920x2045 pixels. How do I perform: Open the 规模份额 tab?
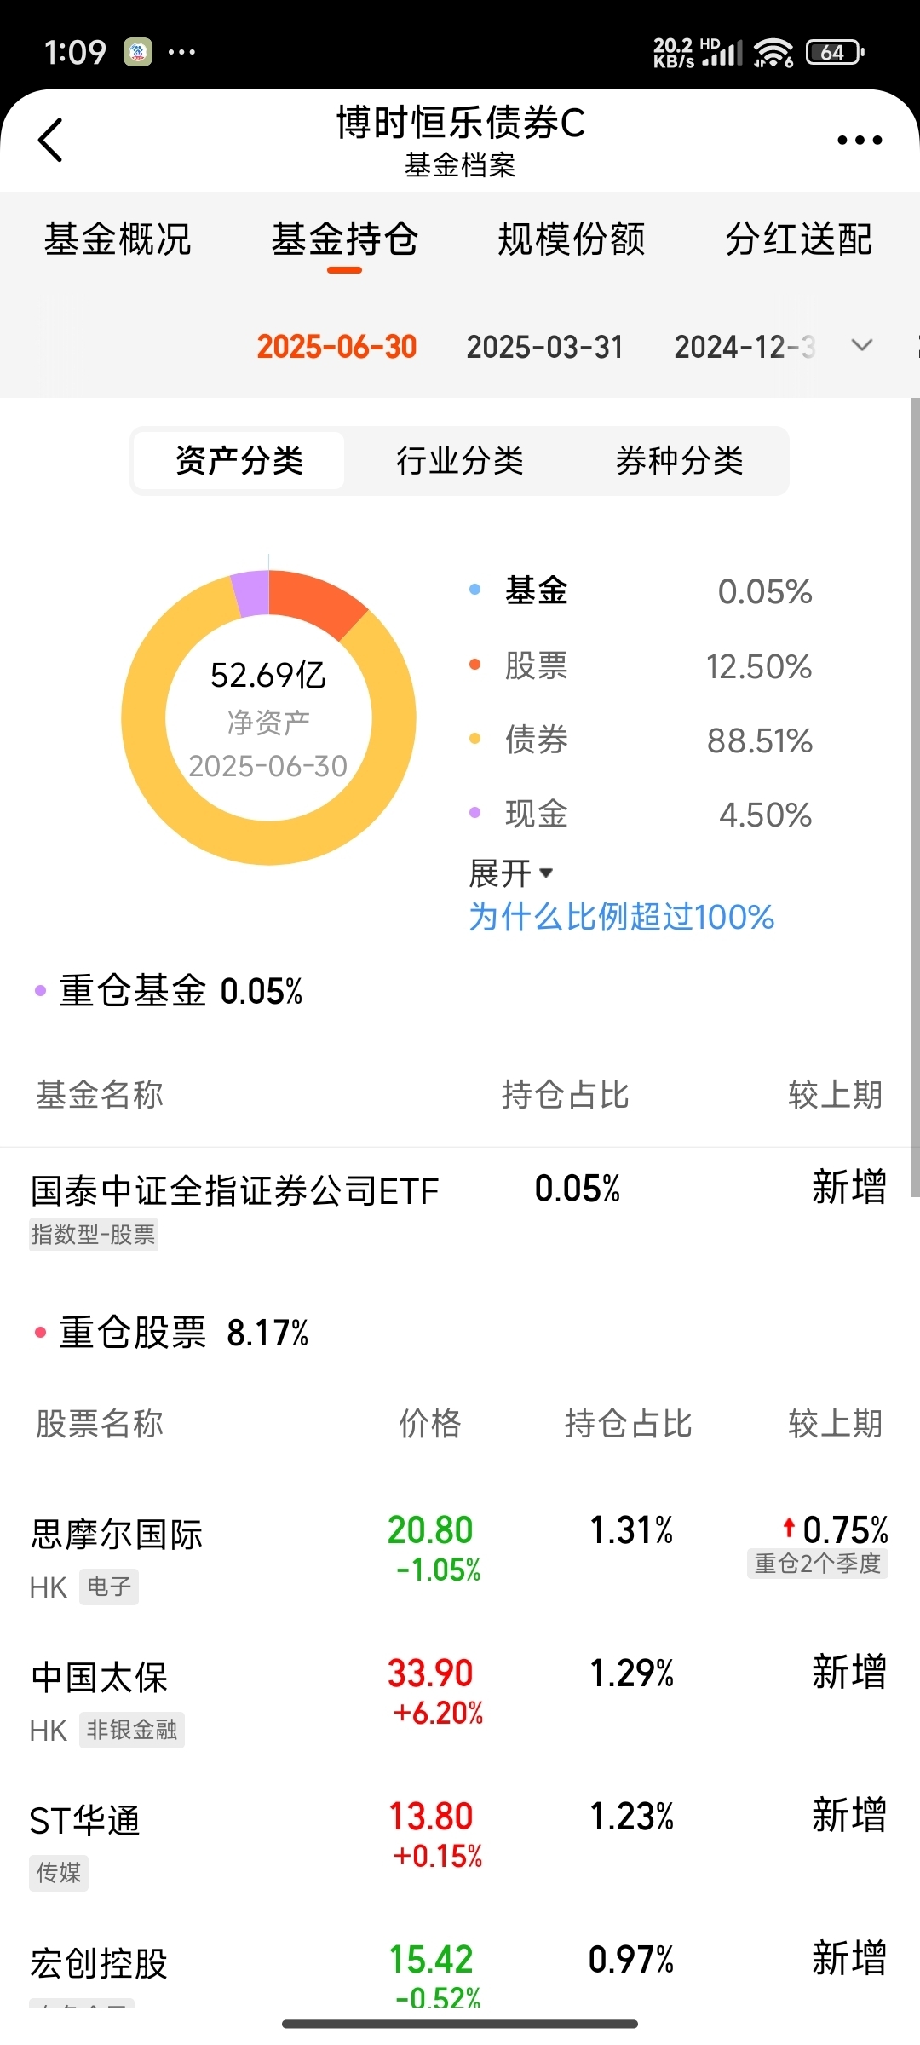[x=572, y=239]
